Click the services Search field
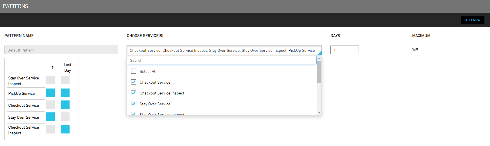Viewport: 490px width, 146px height. (222, 60)
